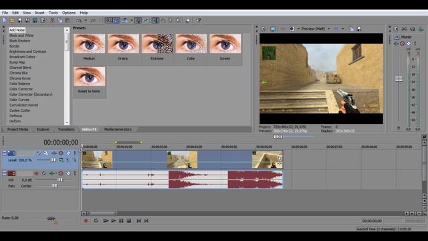Click Go to Start transport button
This screenshot has width=428, height=241.
point(138,221)
